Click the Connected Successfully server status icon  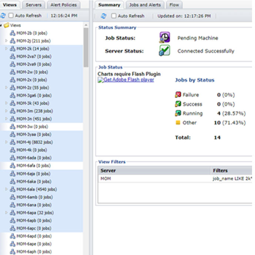[164, 51]
